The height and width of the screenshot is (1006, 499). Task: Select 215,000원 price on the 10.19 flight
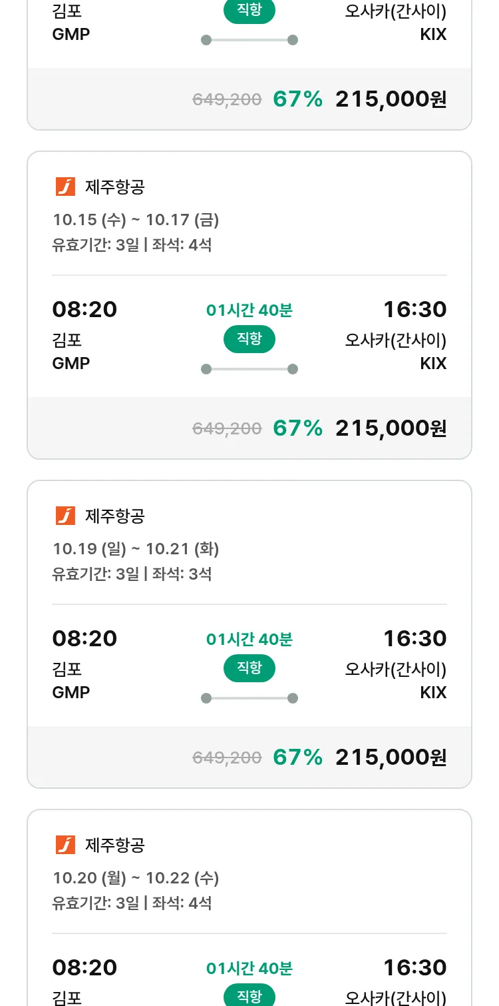coord(391,757)
